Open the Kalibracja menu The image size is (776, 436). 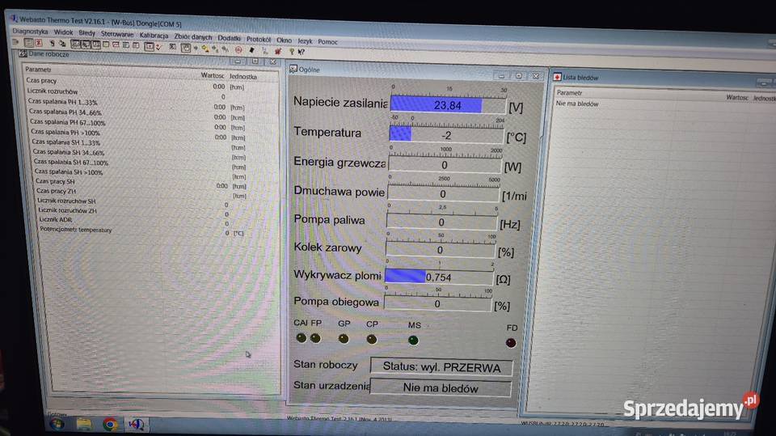tap(154, 36)
